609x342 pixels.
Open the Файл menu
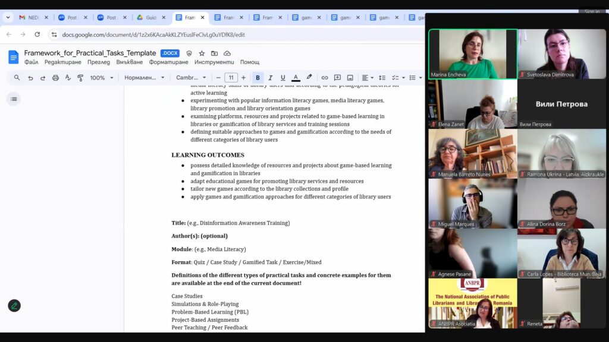(31, 62)
